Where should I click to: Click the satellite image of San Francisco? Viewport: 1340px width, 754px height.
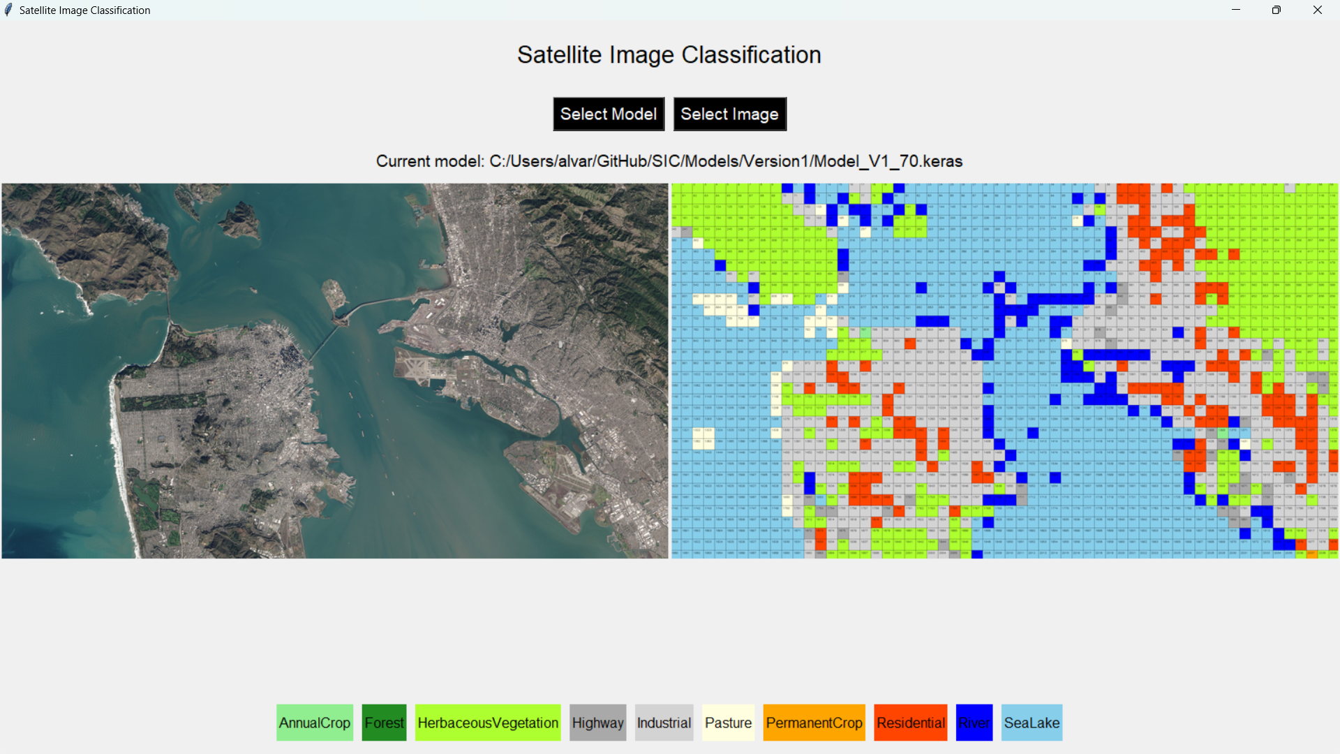[335, 370]
